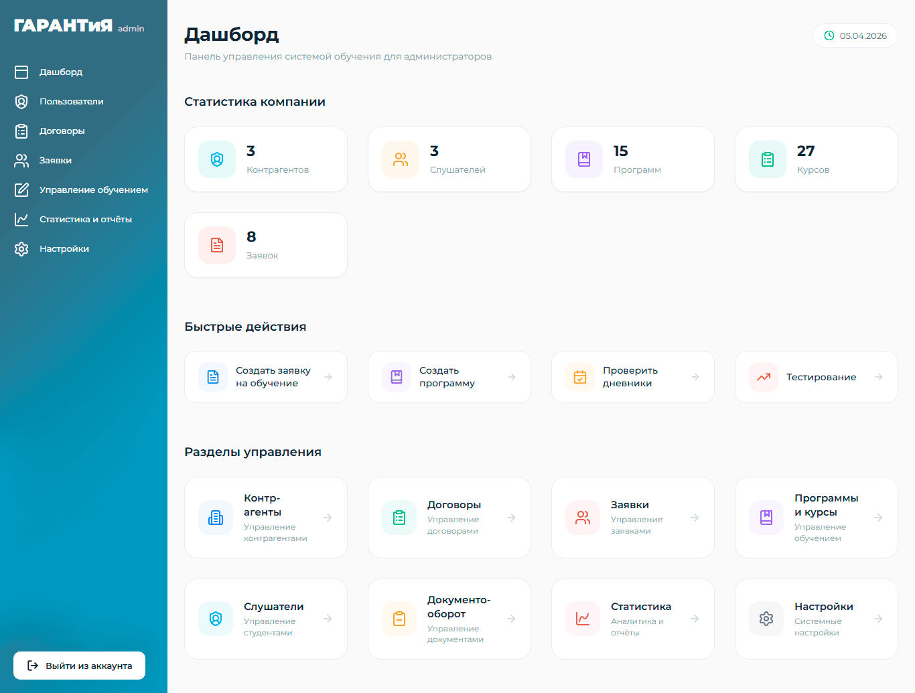
Task: Click the Заявок statistic document icon
Action: pos(217,245)
